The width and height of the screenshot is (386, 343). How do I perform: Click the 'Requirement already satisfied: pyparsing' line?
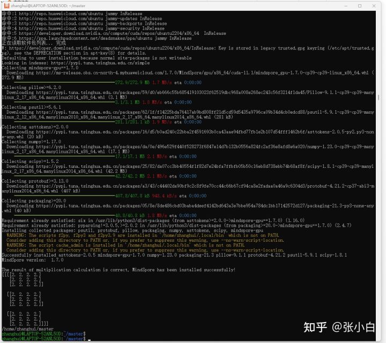(176, 226)
